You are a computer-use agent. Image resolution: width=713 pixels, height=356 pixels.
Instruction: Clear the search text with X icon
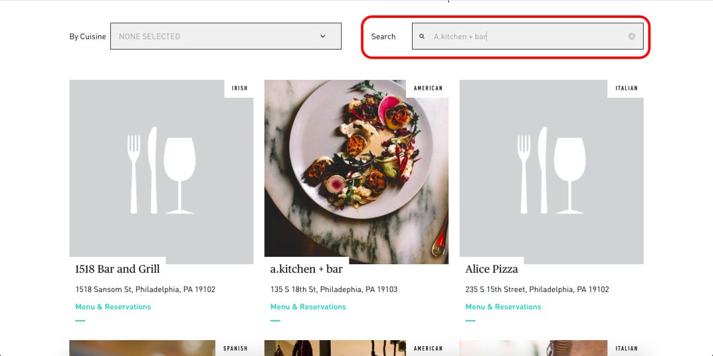tap(632, 36)
